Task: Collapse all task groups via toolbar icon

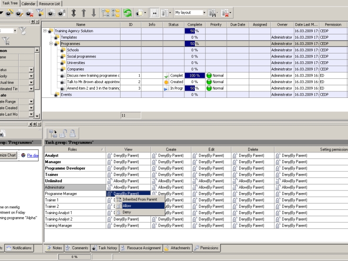Action: 106,13
